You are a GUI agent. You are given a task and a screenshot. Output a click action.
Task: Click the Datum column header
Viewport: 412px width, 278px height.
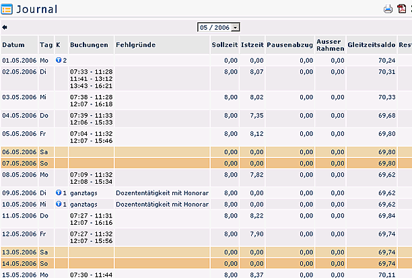point(13,45)
